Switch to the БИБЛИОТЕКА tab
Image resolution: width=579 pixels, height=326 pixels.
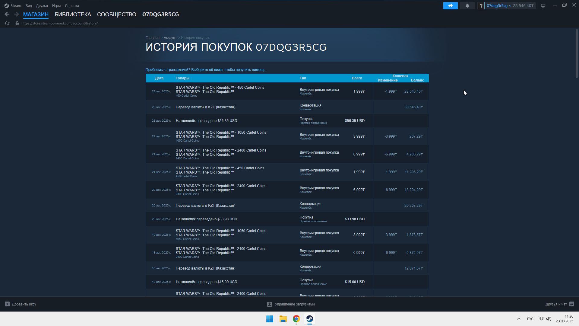pos(73,14)
